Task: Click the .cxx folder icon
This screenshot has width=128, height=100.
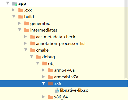Action: click(21, 10)
